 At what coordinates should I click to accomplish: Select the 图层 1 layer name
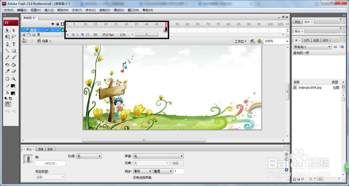point(35,30)
